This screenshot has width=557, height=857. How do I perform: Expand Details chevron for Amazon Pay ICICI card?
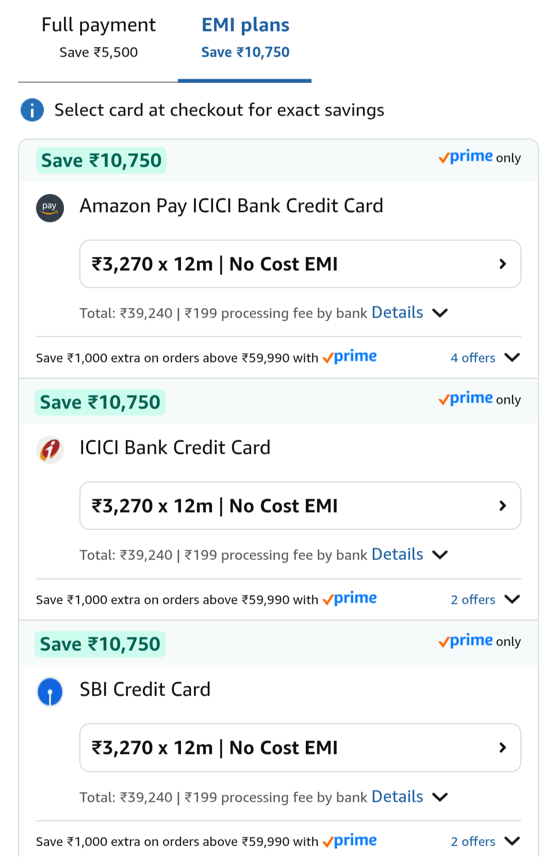coord(440,313)
